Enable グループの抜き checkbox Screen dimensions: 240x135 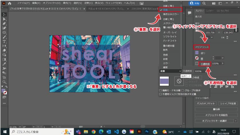tap(183, 90)
